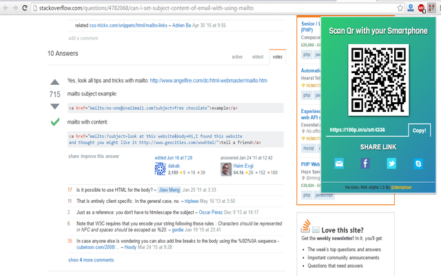This screenshot has height=276, width=441.
Task: Click the green accepted checkmark
Action: pos(55,121)
